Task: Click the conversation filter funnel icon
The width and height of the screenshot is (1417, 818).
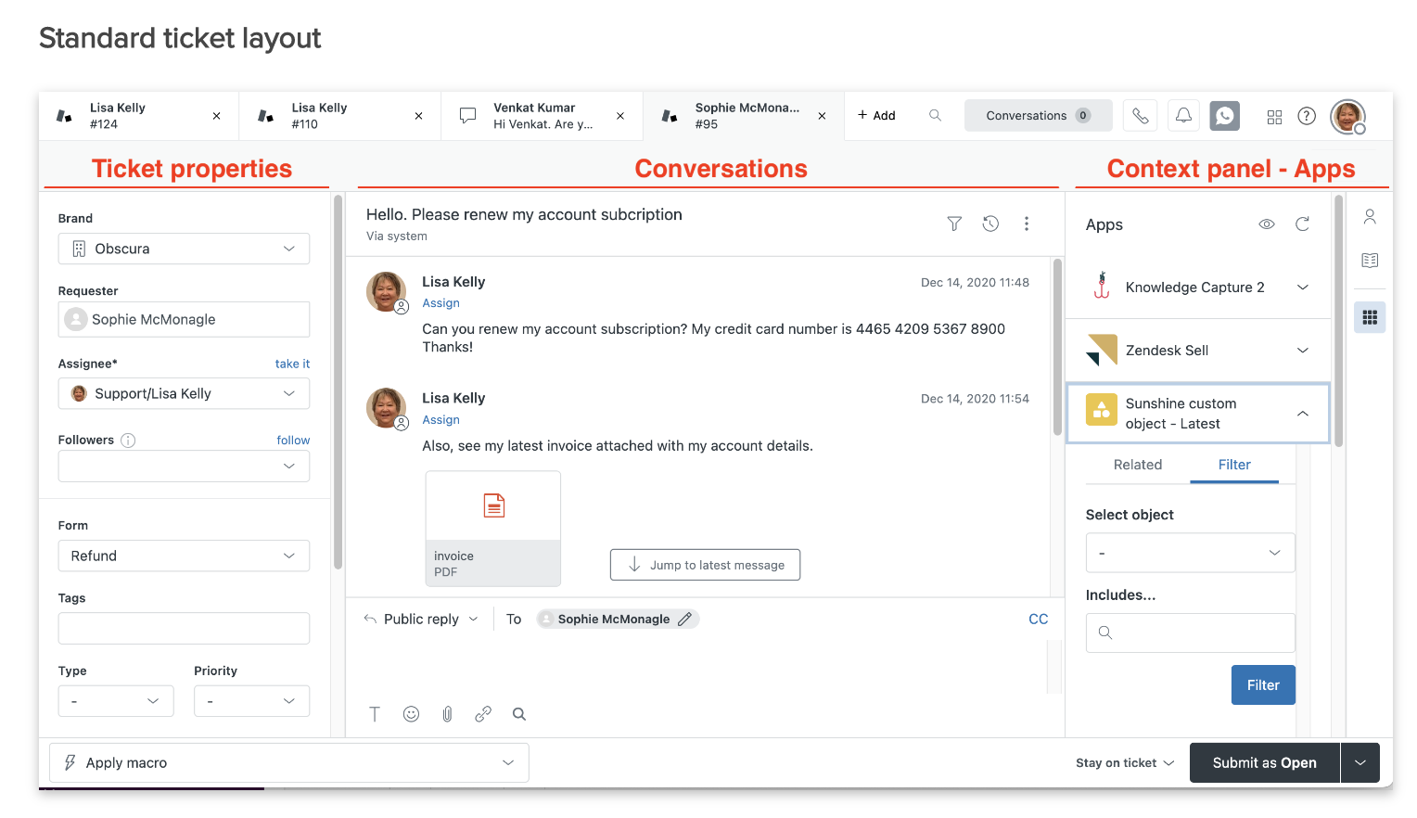Action: 954,224
